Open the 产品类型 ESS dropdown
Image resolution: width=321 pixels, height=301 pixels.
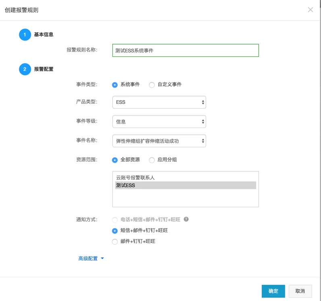[x=159, y=102]
